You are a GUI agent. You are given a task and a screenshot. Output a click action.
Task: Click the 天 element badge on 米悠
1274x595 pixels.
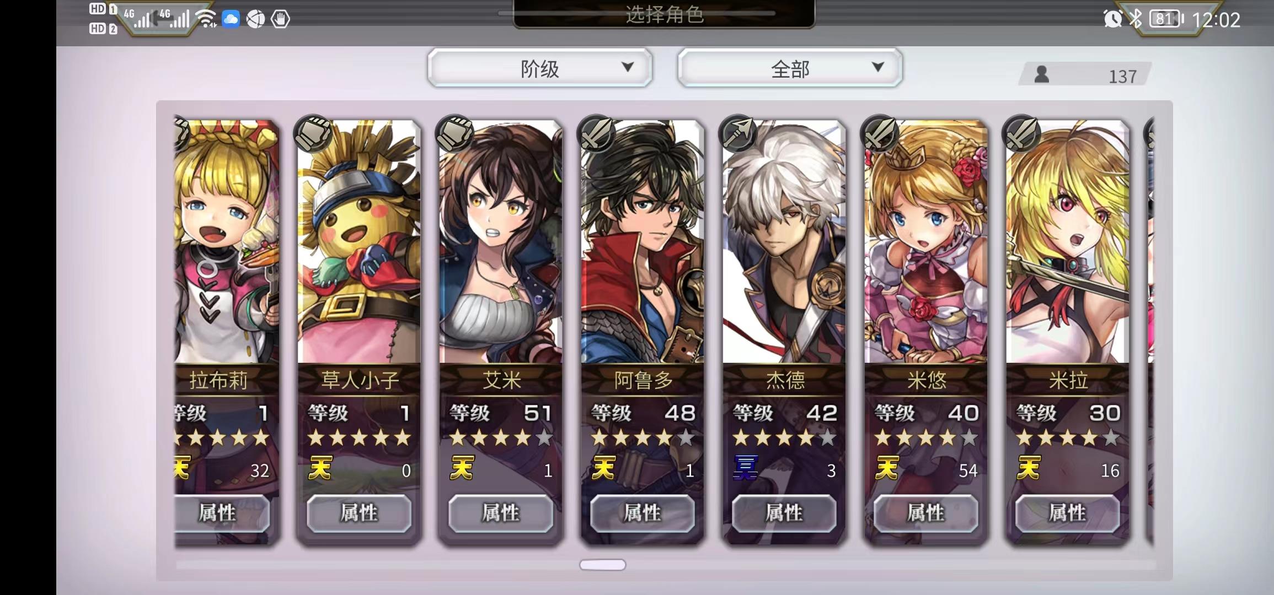[x=887, y=468]
